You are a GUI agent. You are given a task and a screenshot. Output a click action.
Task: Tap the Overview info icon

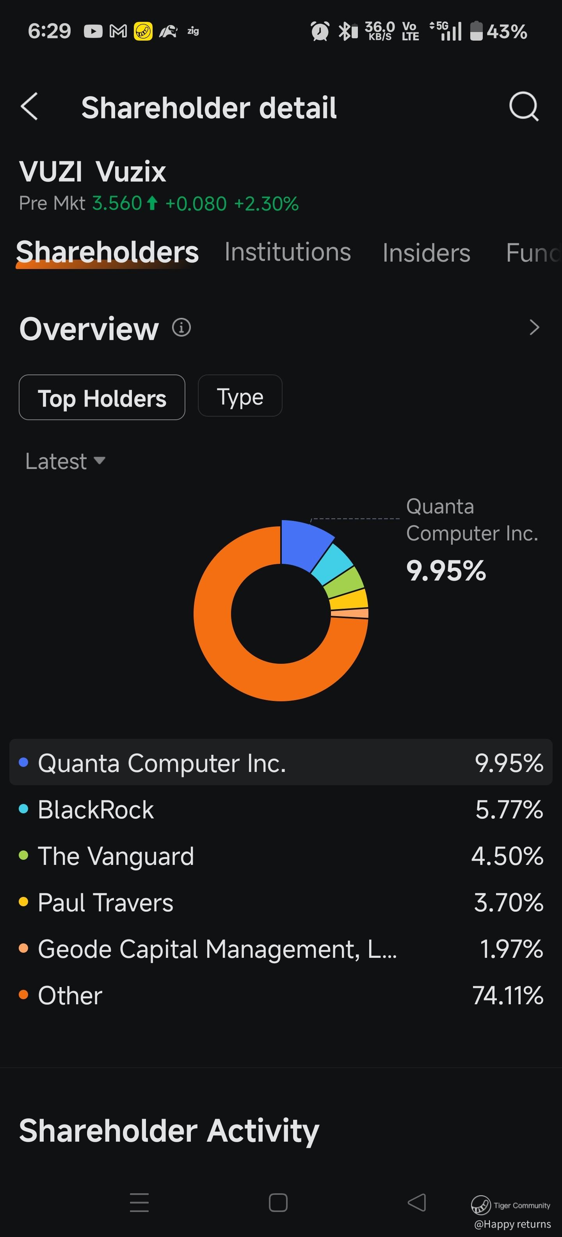coord(181,328)
